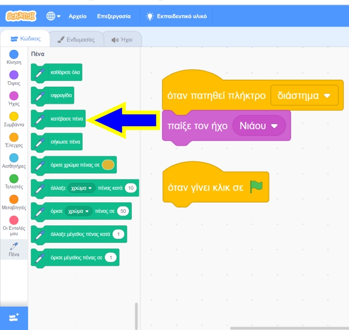This screenshot has height=330, width=349.
Task: Click the add extension button
Action: click(x=14, y=318)
